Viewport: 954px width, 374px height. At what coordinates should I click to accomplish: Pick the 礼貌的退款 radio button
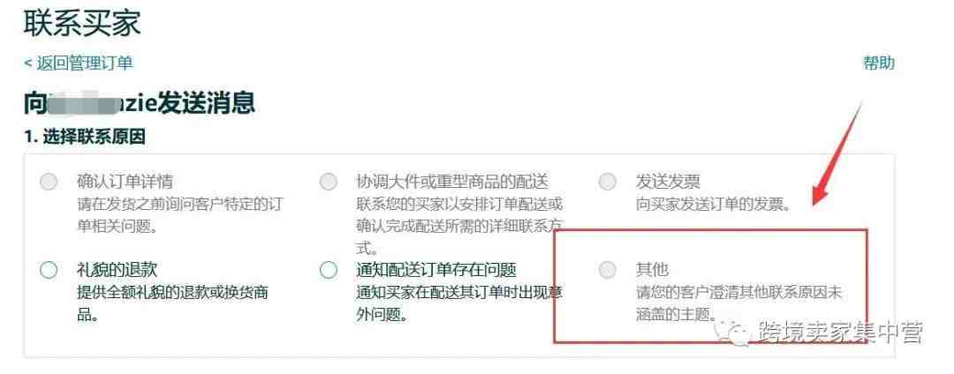click(x=48, y=270)
